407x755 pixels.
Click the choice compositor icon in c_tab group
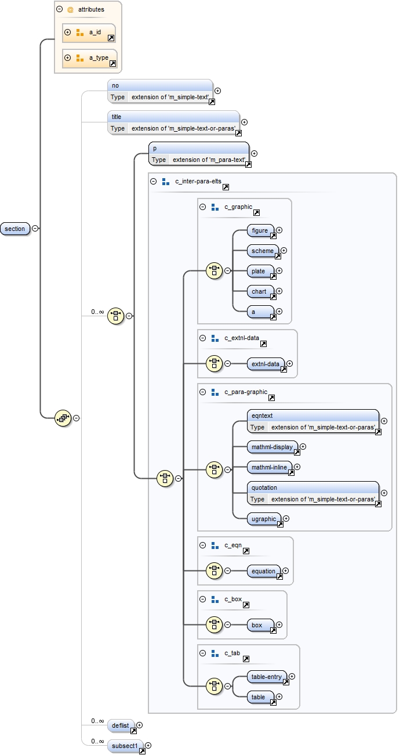(x=215, y=686)
